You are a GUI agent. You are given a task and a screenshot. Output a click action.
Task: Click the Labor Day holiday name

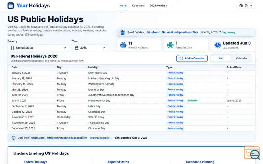(x=94, y=106)
